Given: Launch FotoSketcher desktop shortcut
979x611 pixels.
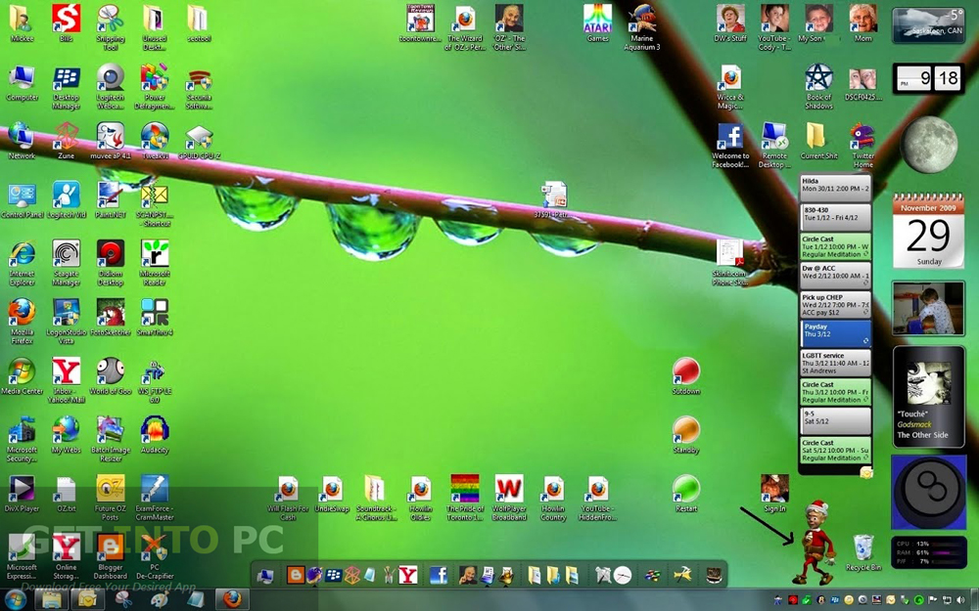Looking at the screenshot, I should tap(111, 318).
